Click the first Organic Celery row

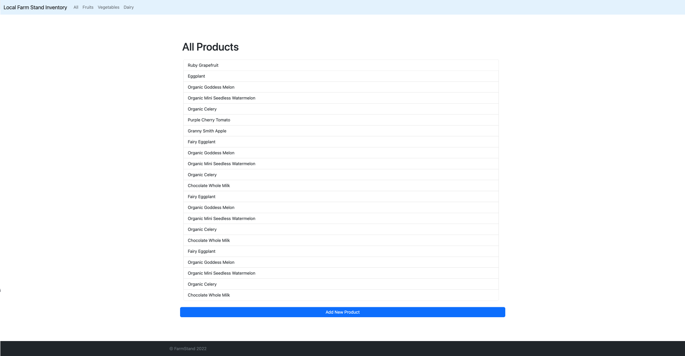[x=202, y=109]
